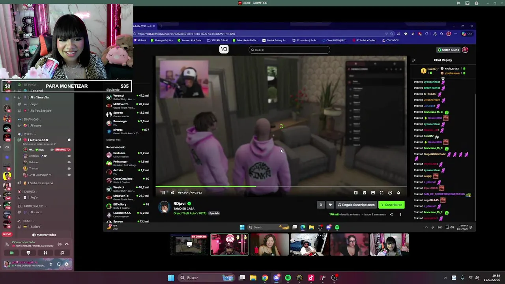Collapse the Chat Replay panel
Image resolution: width=505 pixels, height=284 pixels.
[x=413, y=60]
